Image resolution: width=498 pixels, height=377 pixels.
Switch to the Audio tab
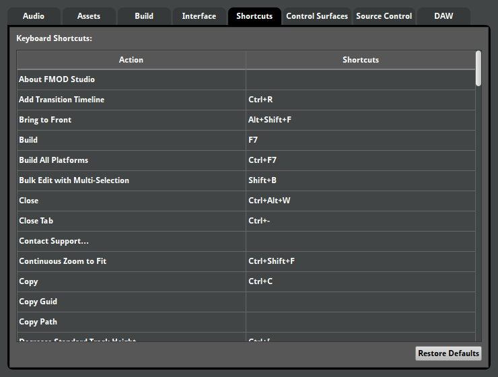click(x=33, y=16)
